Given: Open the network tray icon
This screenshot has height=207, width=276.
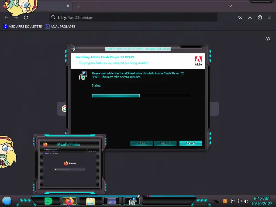Looking at the screenshot, I should pos(239,201).
